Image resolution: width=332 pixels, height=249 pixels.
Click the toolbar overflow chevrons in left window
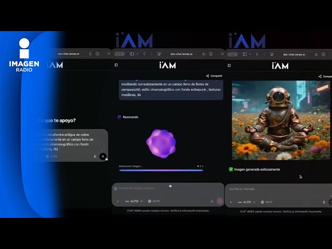109,54
